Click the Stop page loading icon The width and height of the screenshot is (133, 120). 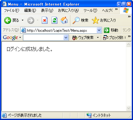tap(45, 20)
